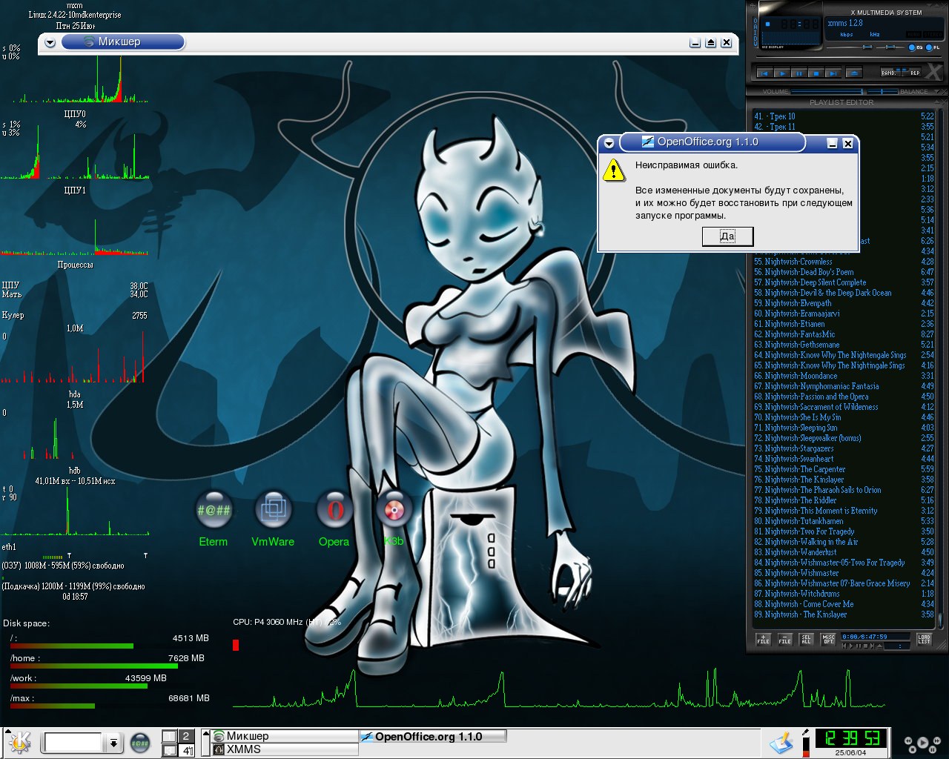Click the taskbar digital clock
The image size is (949, 759).
851,738
